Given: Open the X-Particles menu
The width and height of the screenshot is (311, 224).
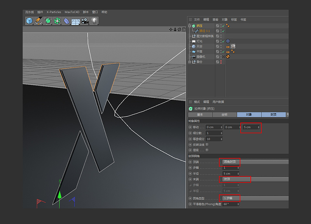Looking at the screenshot, I should (x=54, y=12).
